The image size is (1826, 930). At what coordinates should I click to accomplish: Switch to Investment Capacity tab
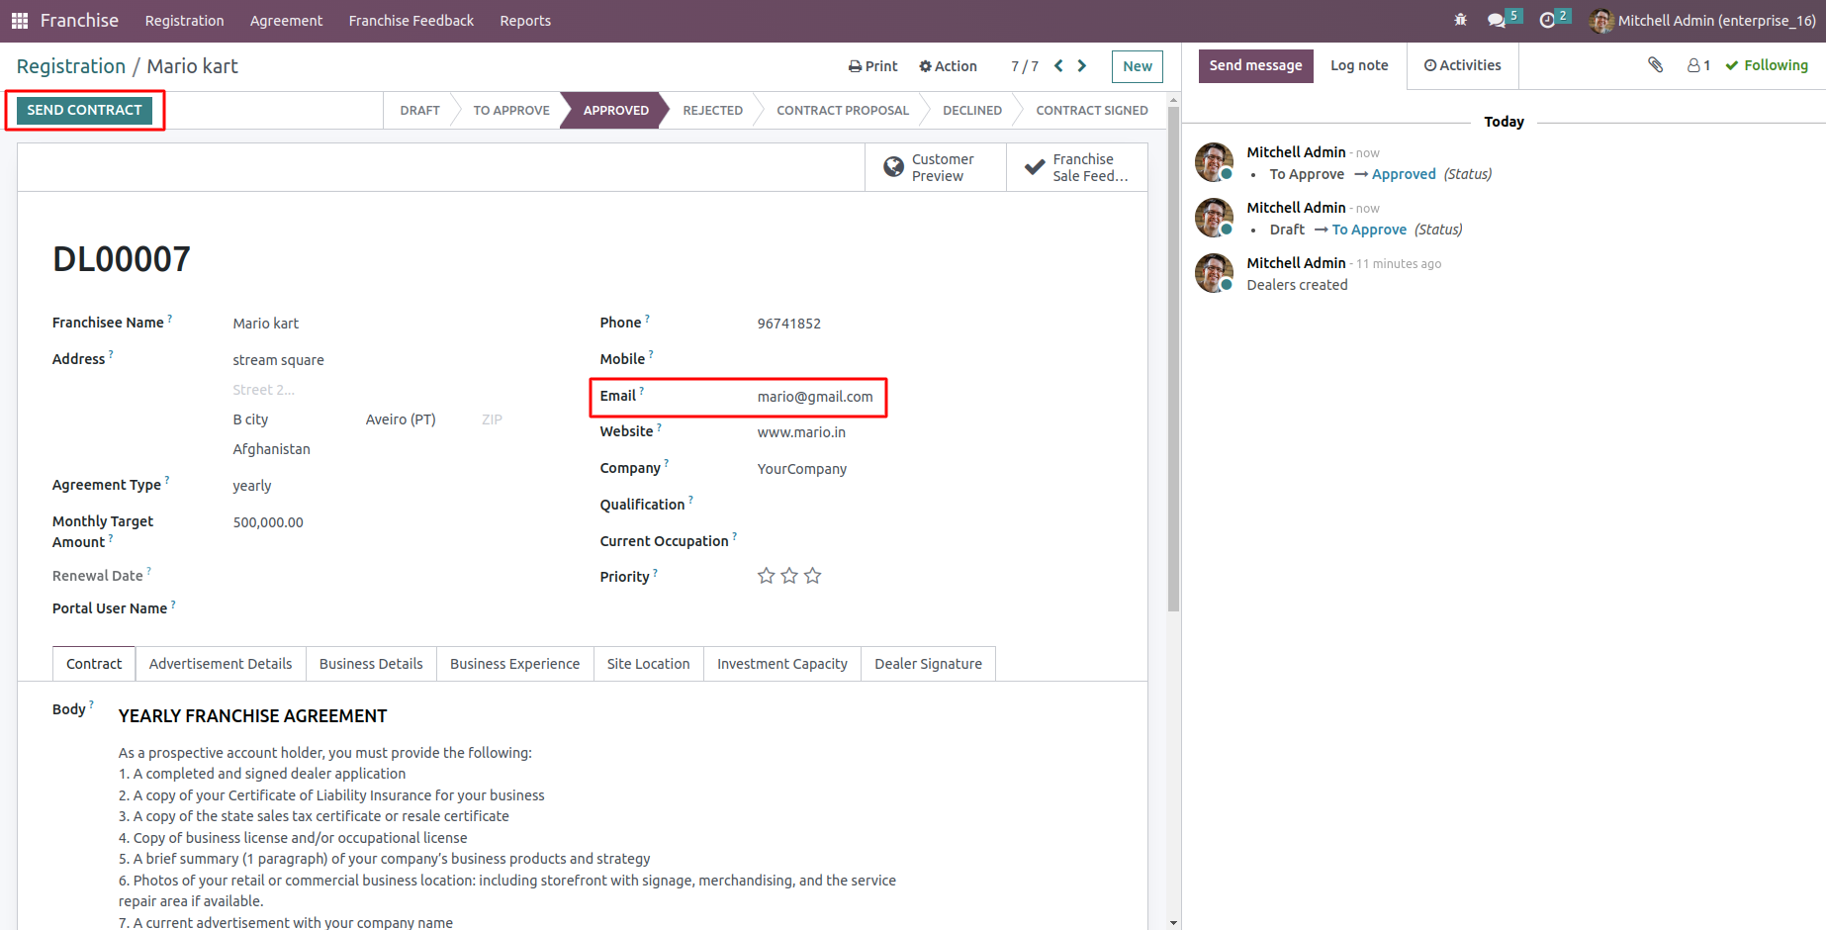click(782, 664)
